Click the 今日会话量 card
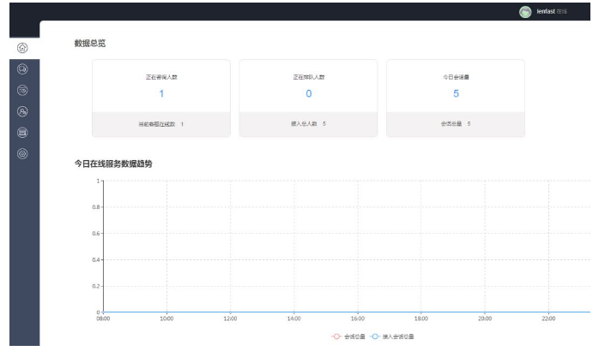The image size is (611, 351). [456, 86]
